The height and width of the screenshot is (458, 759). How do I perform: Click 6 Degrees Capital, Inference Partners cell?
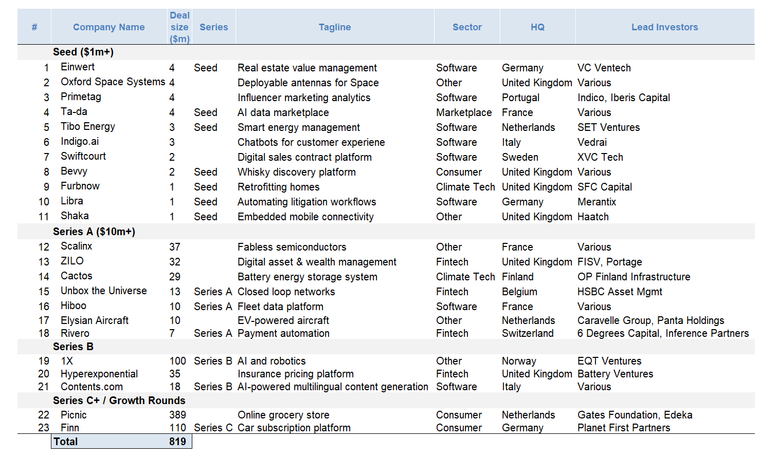663,333
